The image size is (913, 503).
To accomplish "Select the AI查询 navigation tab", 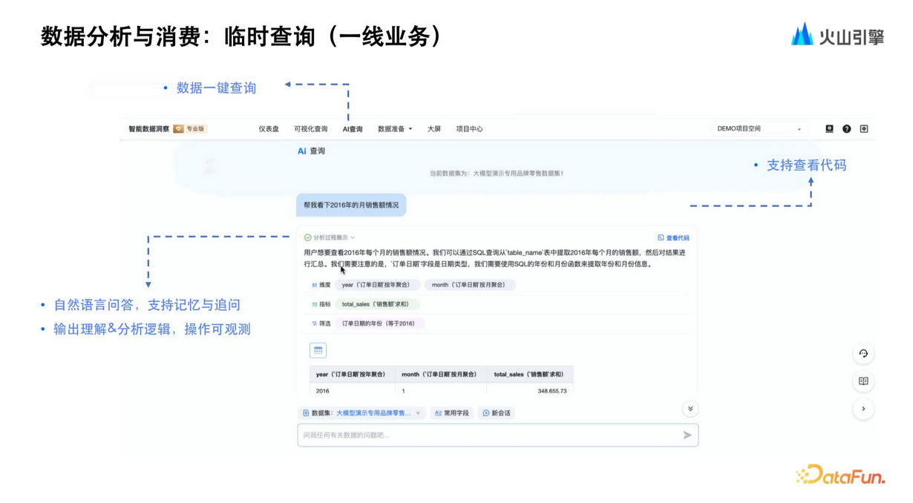I will pyautogui.click(x=353, y=129).
